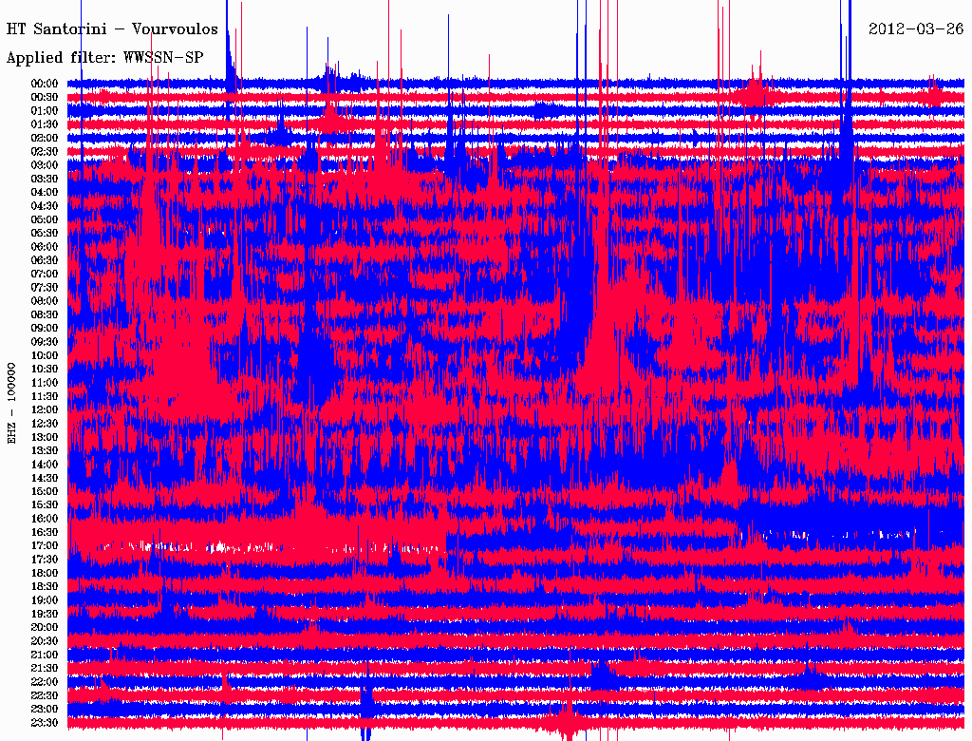Select the 20:30 time label

coord(45,641)
